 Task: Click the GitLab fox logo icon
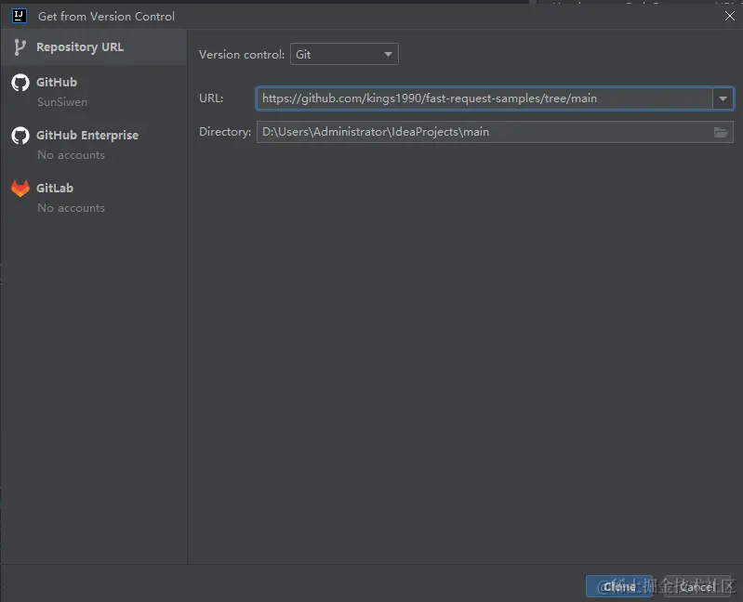(x=20, y=189)
